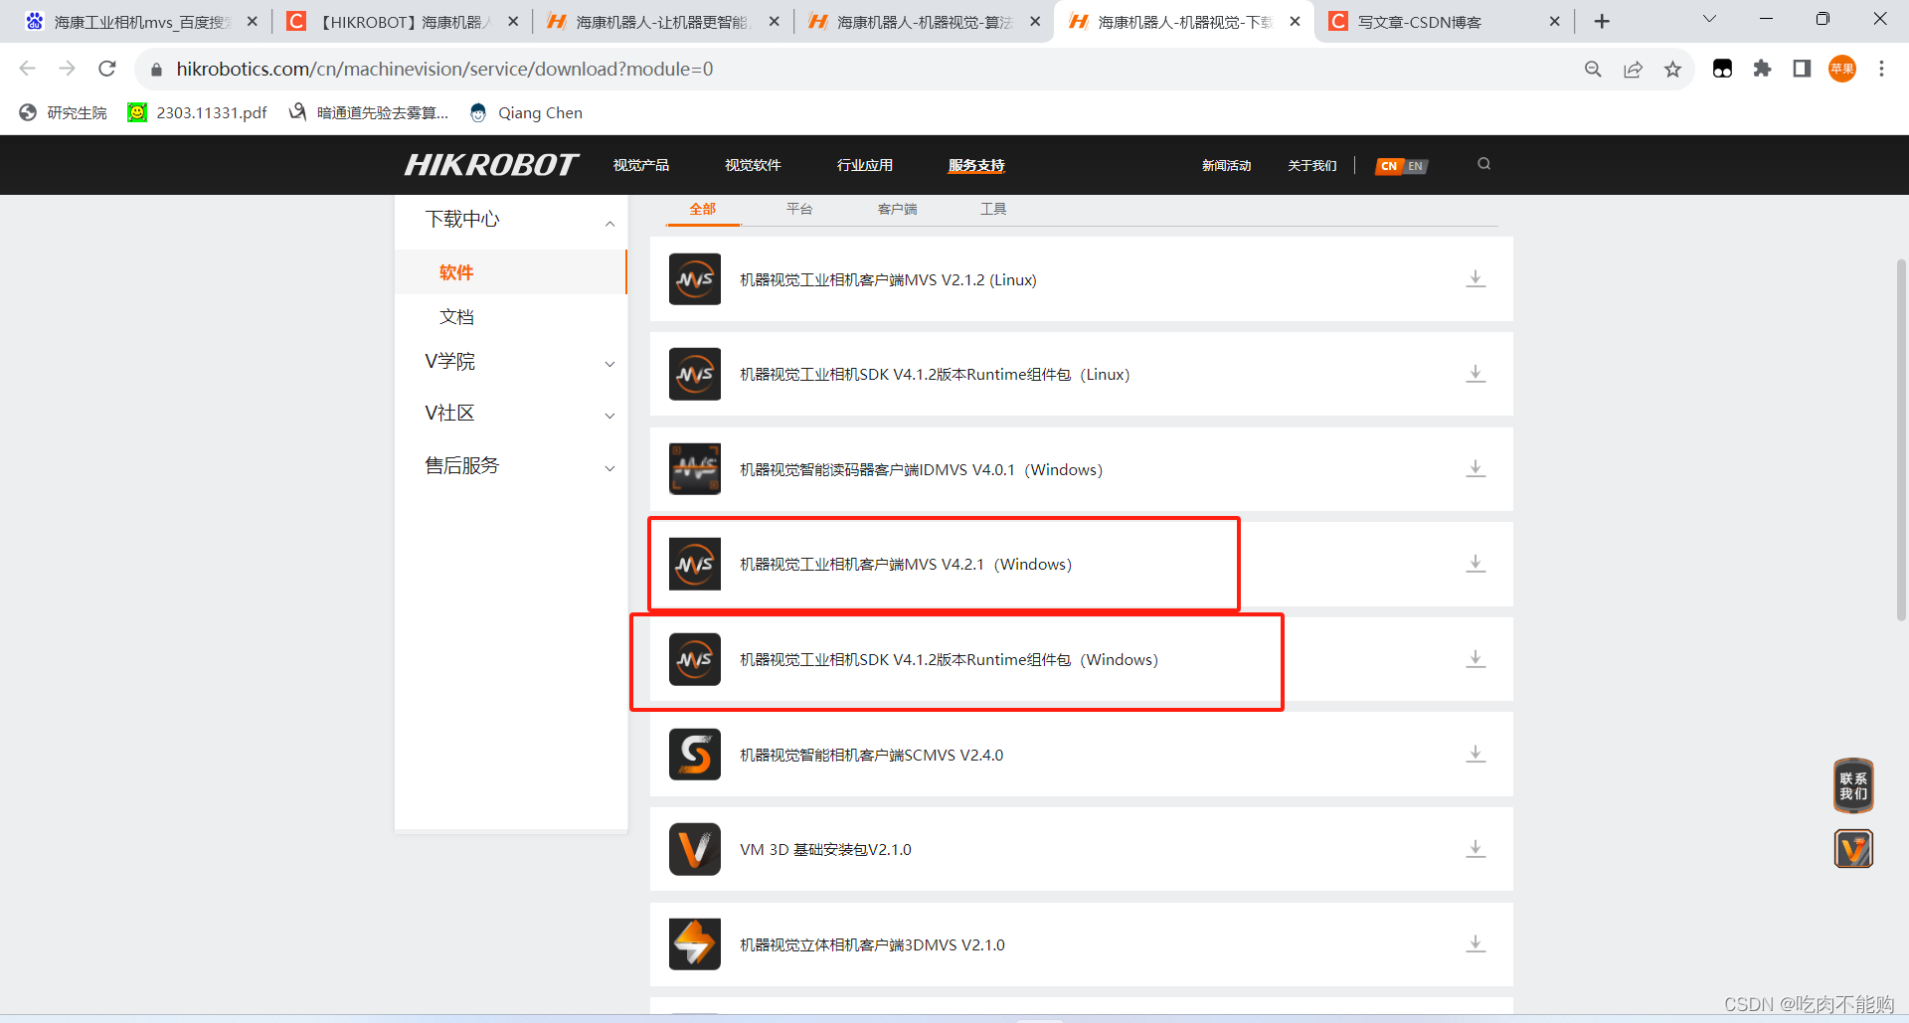Screen dimensions: 1909x1023
Task: Click the HIKROBOT logo
Action: pos(491,165)
